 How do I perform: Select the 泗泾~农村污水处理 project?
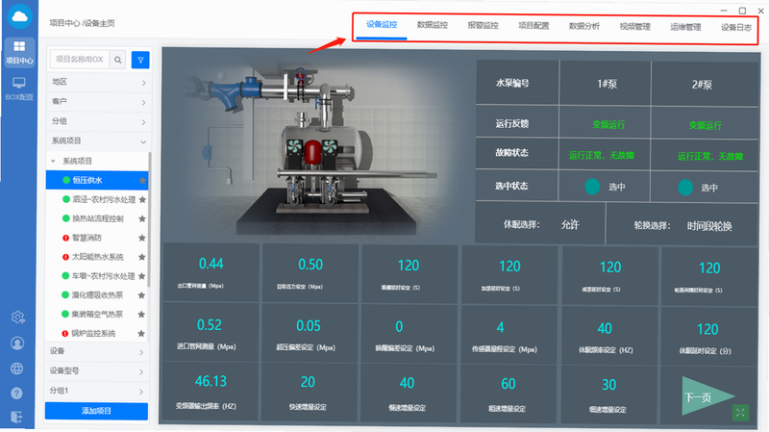104,200
